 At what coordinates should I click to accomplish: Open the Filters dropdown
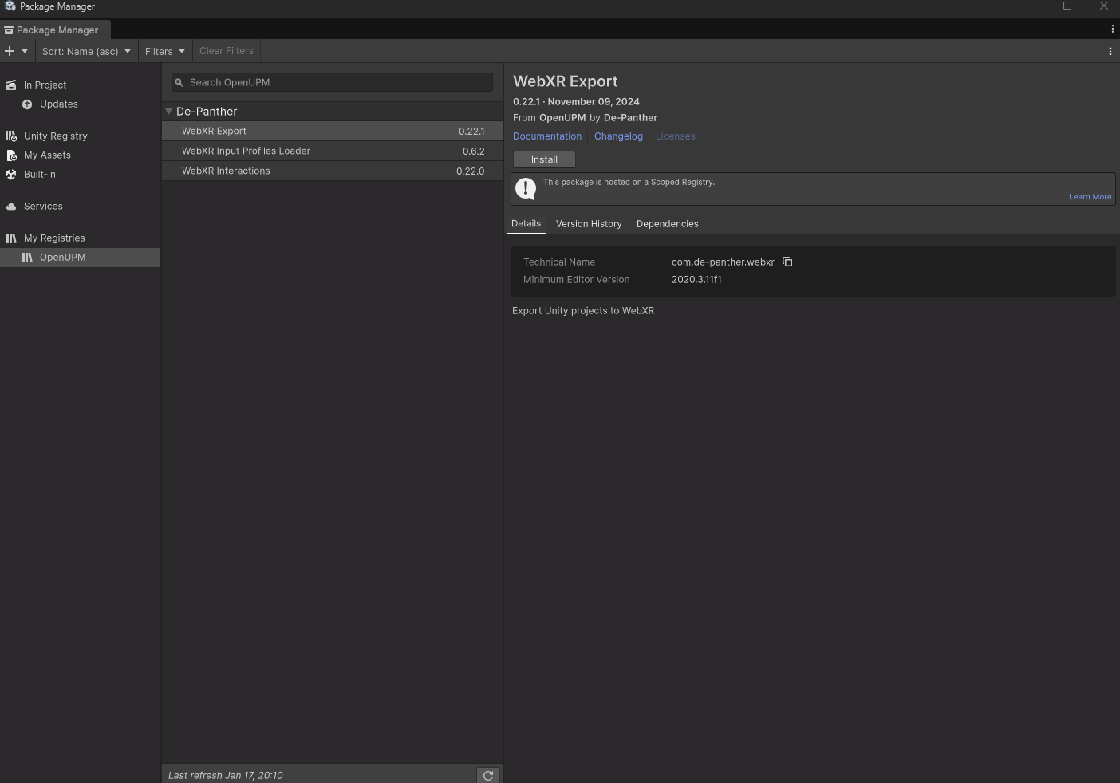(x=164, y=51)
